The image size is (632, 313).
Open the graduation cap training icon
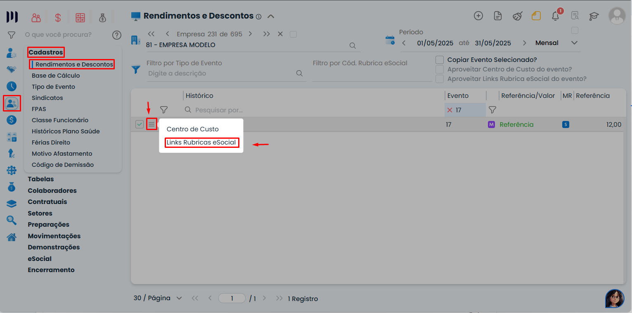pos(594,16)
